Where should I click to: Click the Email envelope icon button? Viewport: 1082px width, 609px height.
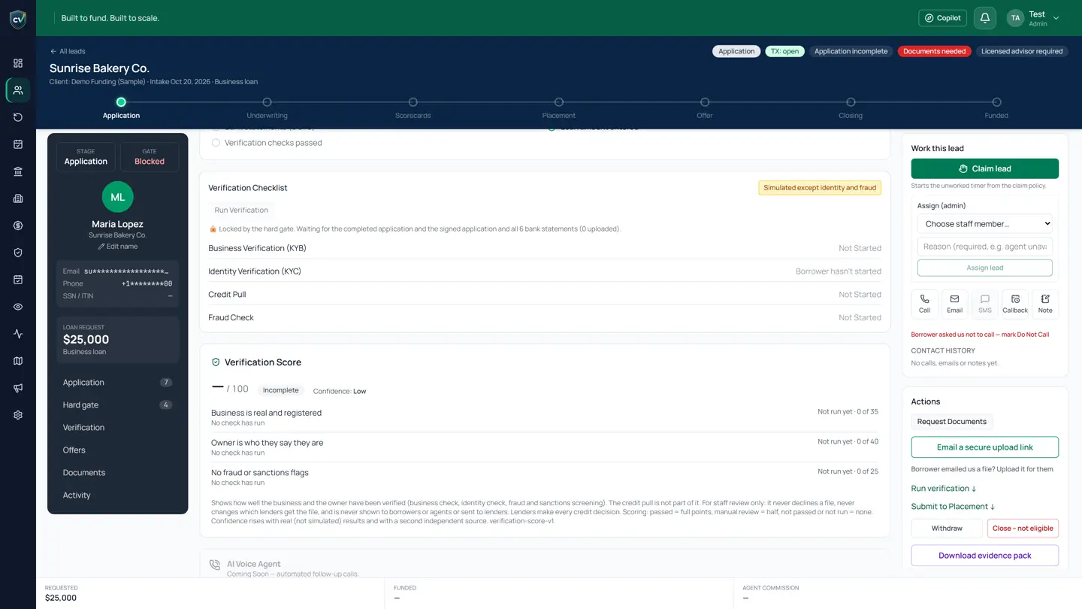[x=955, y=304]
